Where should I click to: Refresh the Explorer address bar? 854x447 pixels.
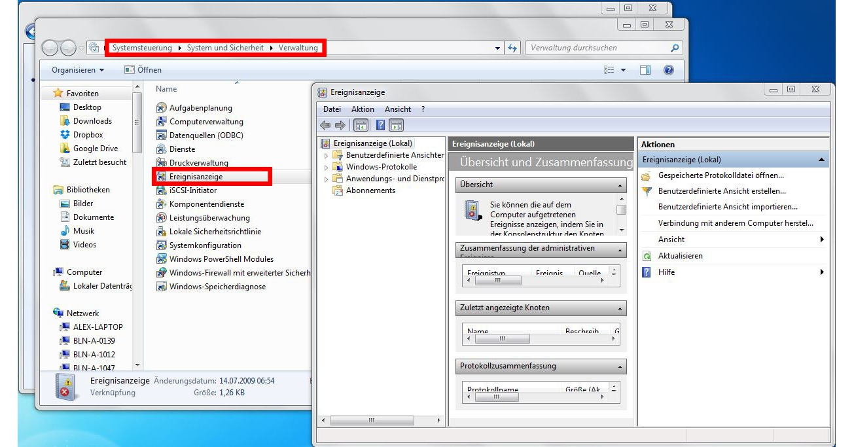point(513,48)
